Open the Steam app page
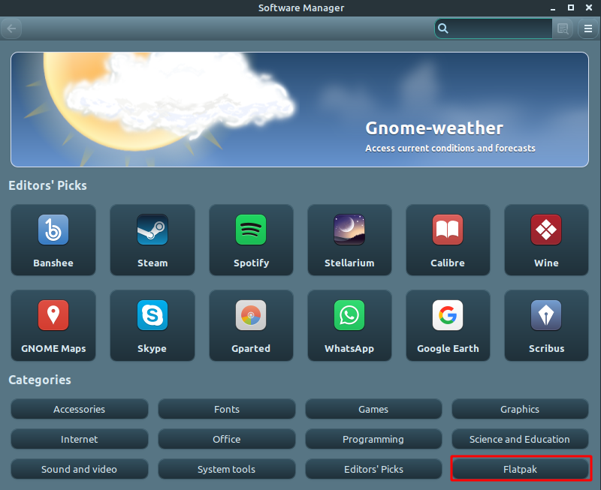Screen dimensions: 601x490 point(153,240)
